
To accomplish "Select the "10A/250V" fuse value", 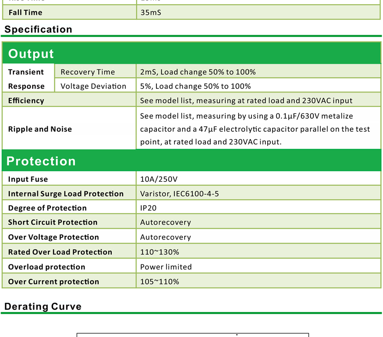I will coord(159,179).
